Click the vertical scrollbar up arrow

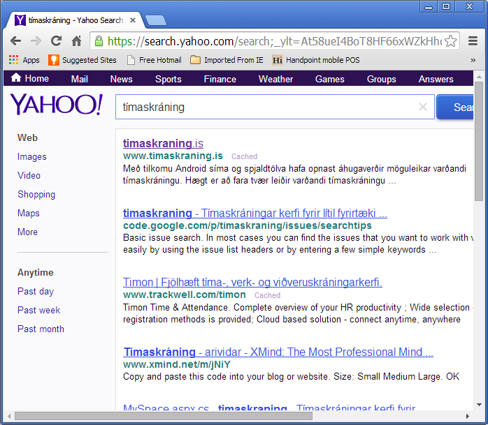coord(479,77)
